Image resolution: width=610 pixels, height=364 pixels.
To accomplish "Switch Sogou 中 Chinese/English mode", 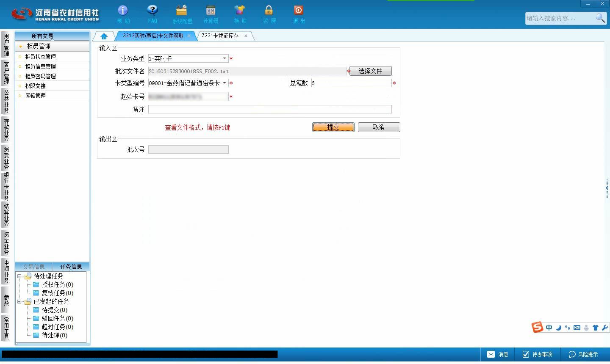I will pyautogui.click(x=549, y=328).
